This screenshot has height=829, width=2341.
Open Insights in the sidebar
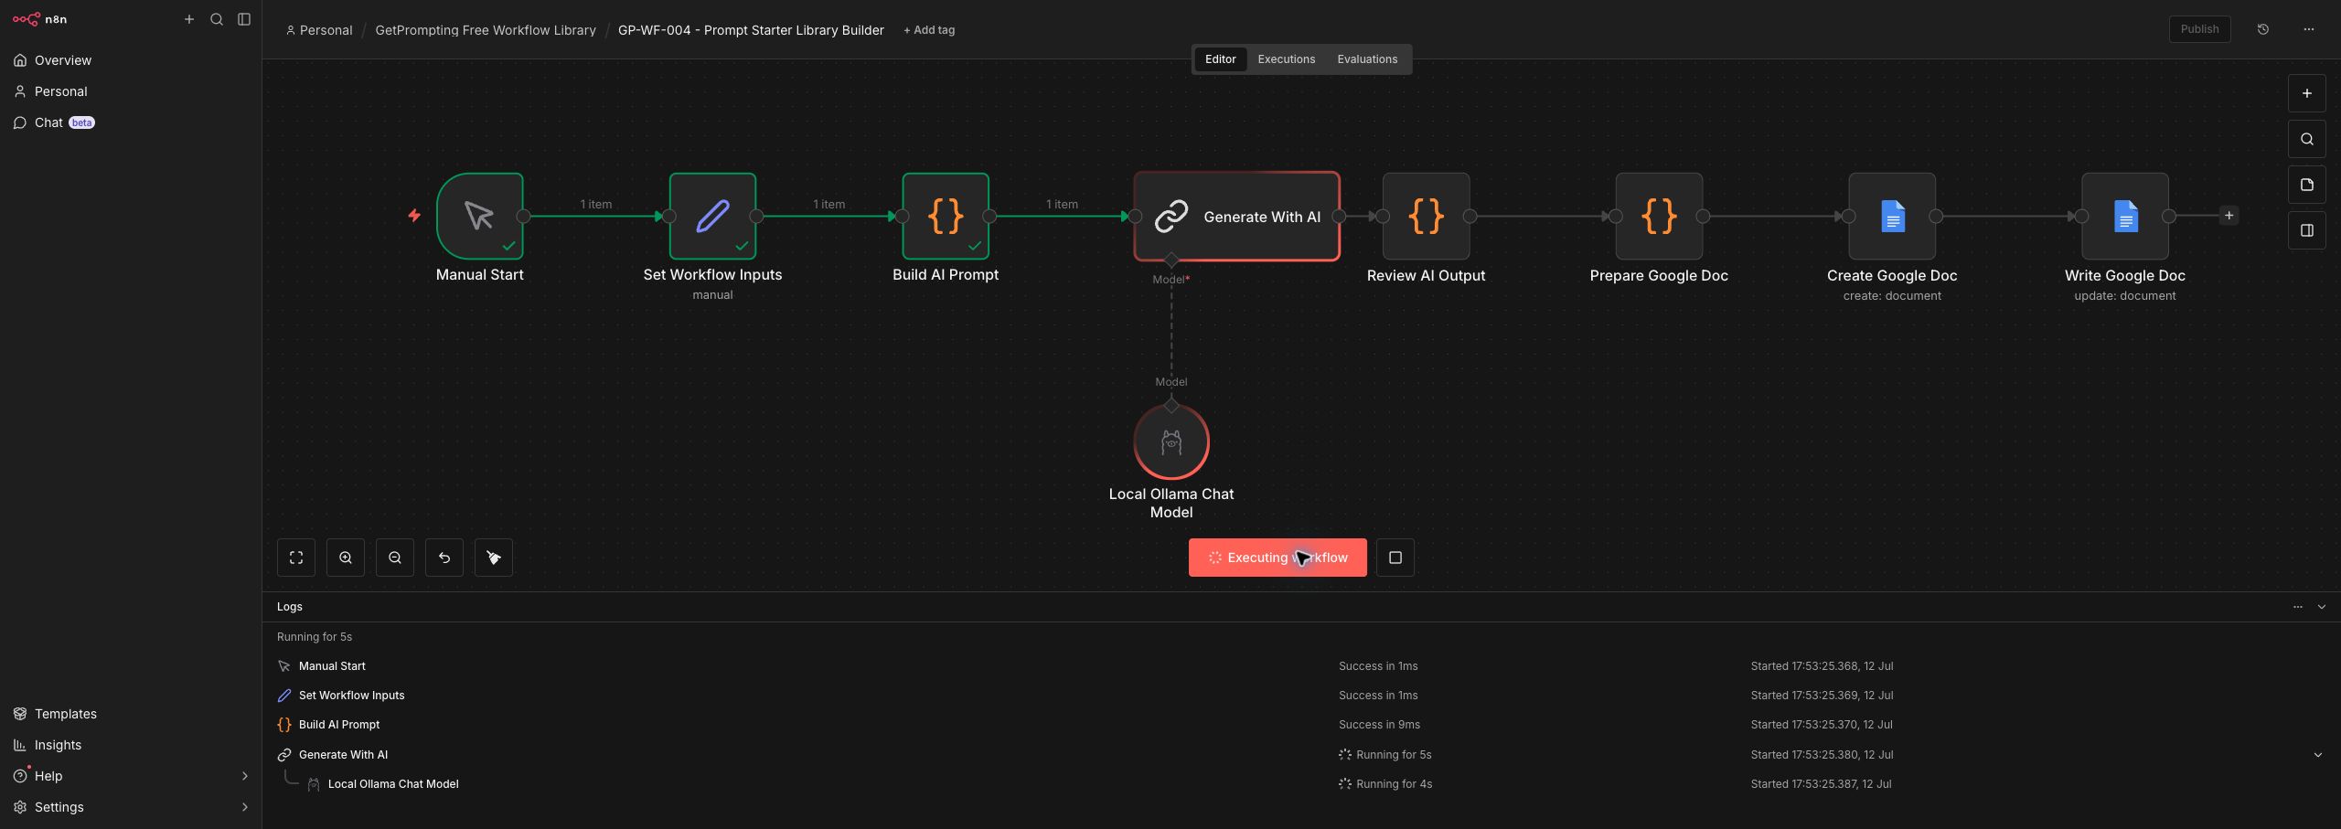pyautogui.click(x=131, y=745)
